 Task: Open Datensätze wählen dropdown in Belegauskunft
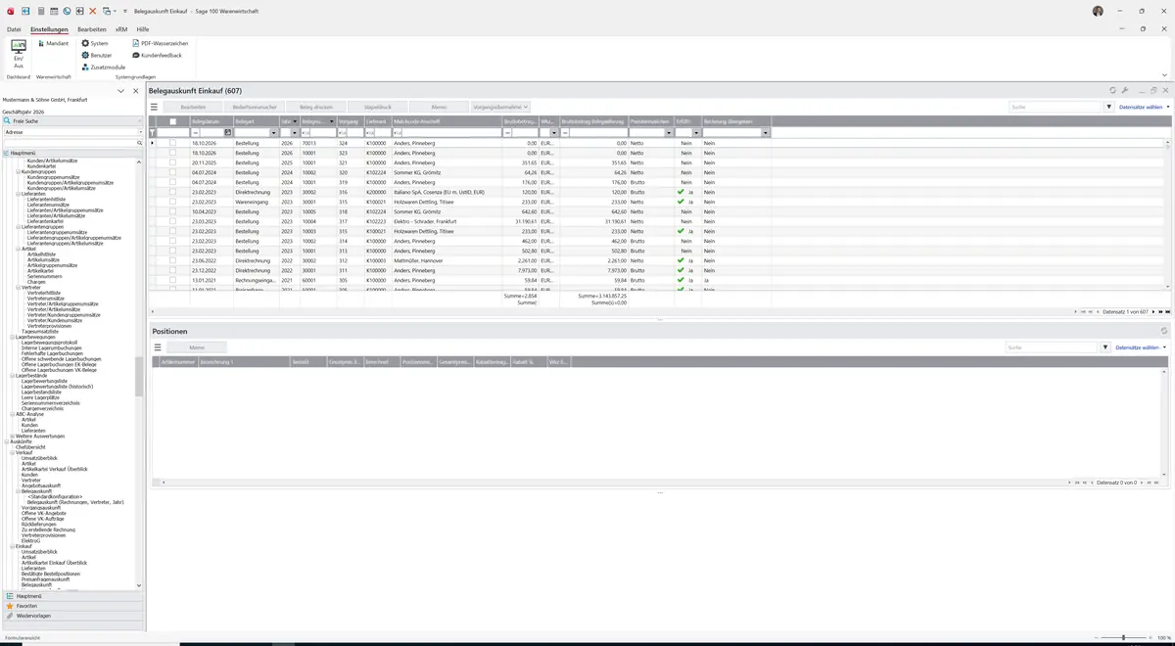point(1144,107)
